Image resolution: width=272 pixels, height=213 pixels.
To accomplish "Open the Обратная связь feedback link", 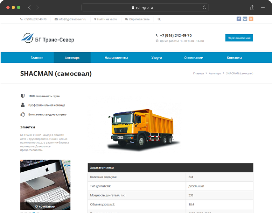I will (x=137, y=19).
